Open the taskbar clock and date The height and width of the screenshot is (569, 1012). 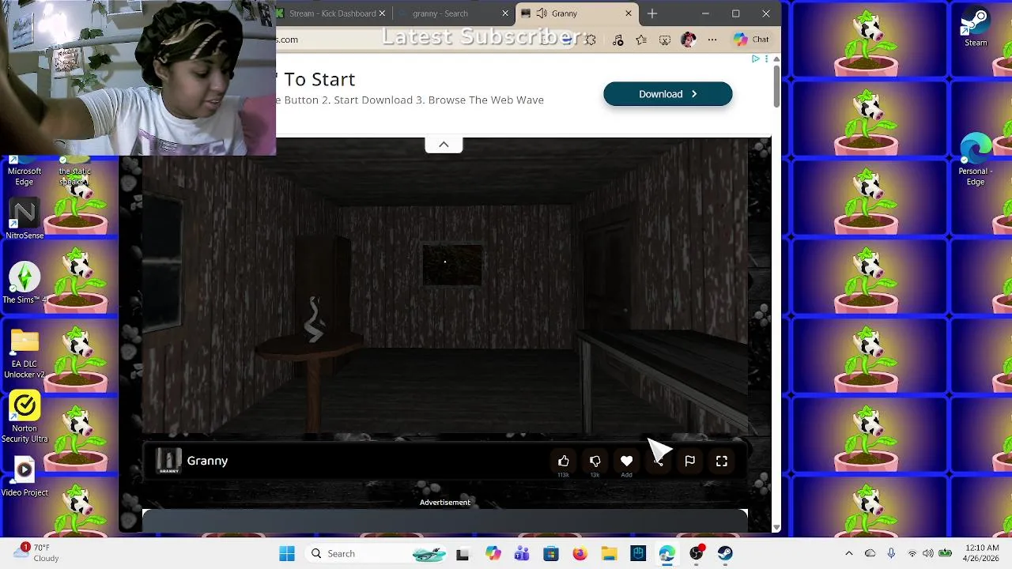click(x=981, y=553)
